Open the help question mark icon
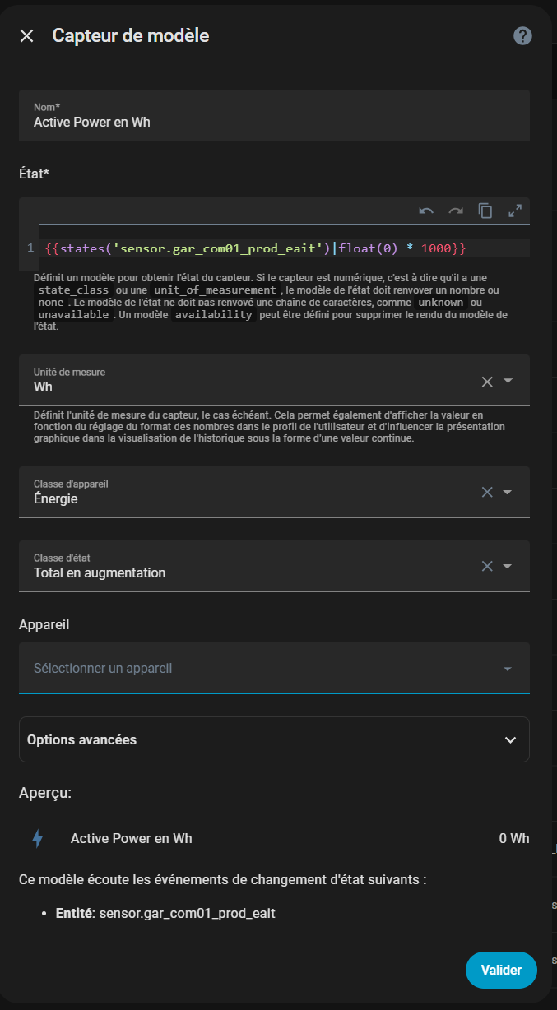 [x=522, y=36]
